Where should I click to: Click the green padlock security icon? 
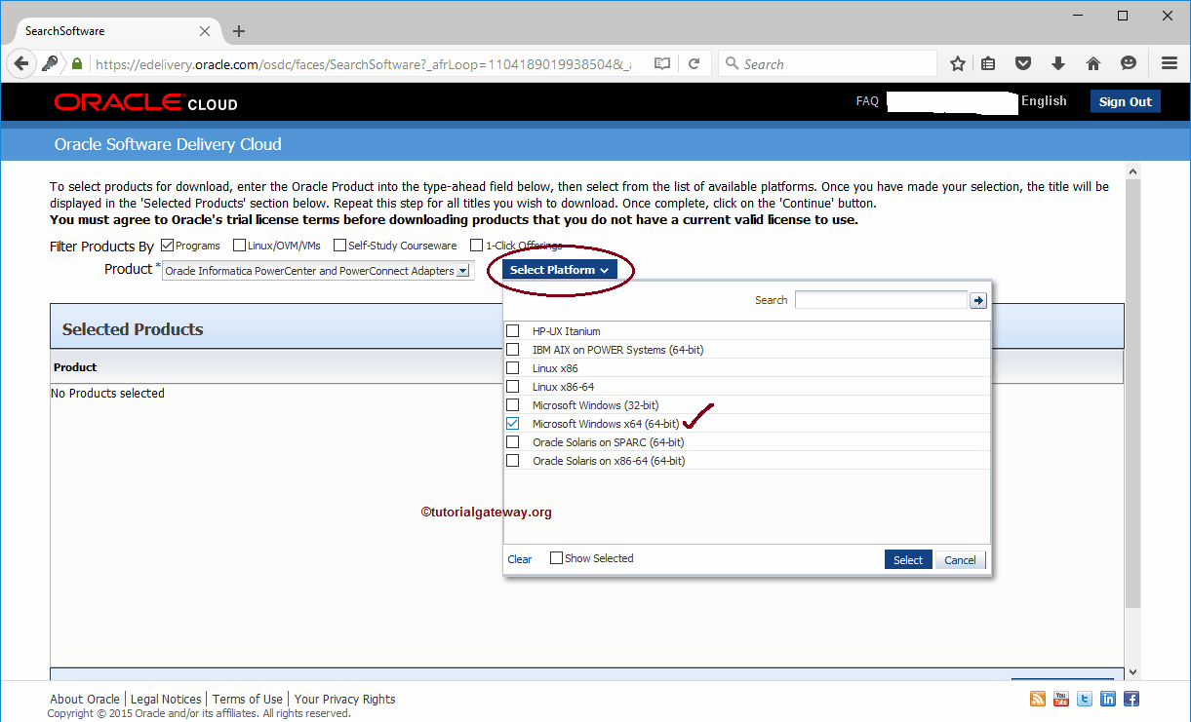click(77, 63)
